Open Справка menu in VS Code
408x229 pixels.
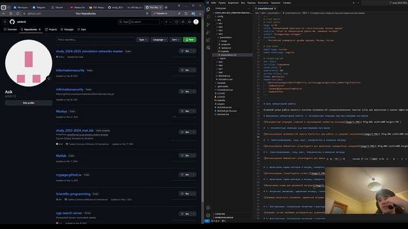click(287, 3)
